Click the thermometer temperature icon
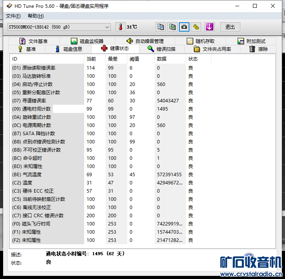Screen dimensions: 285x279 [120, 27]
